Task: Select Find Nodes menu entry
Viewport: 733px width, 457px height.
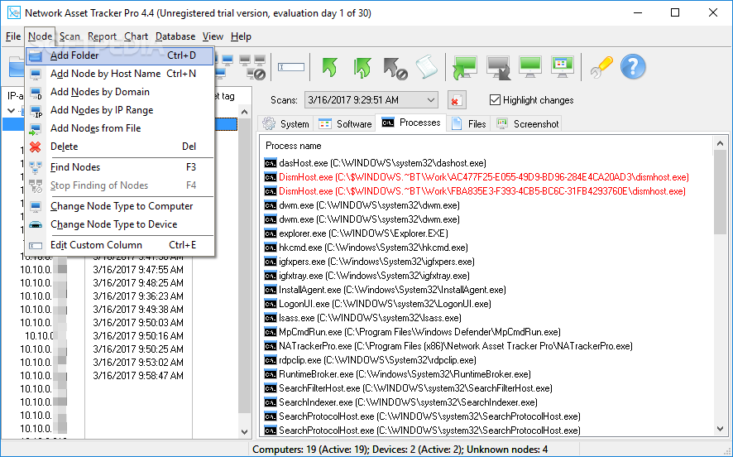Action: [120, 167]
